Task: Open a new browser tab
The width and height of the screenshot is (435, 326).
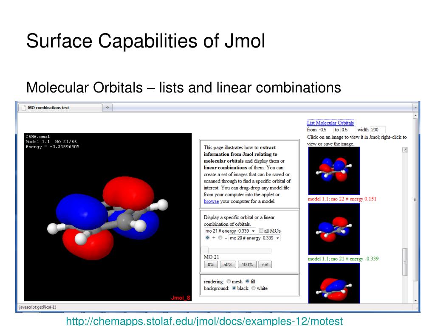Action: click(107, 107)
